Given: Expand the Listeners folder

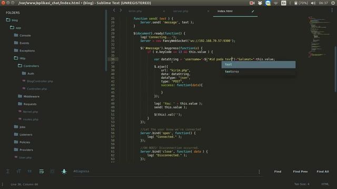Looking at the screenshot, I should click(x=23, y=134).
